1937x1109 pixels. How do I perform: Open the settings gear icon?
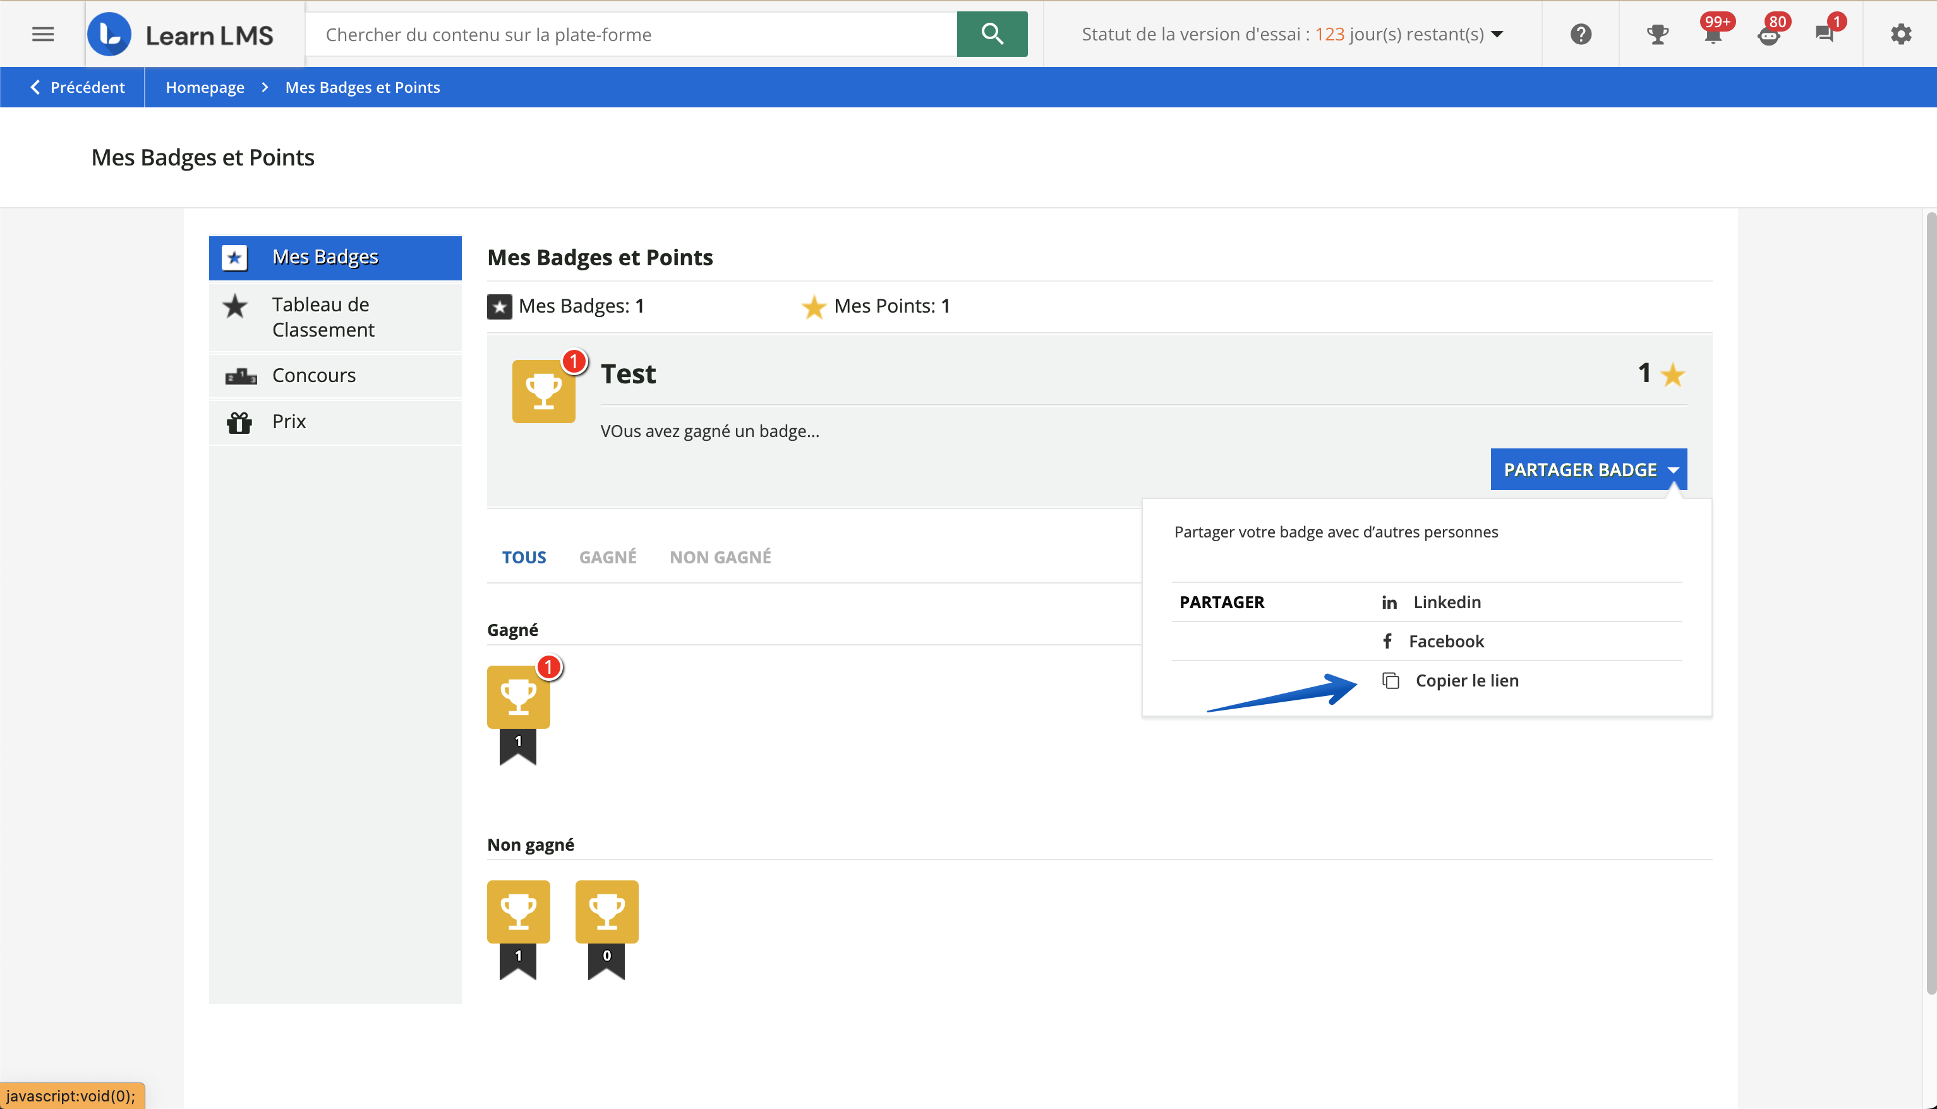[1901, 34]
